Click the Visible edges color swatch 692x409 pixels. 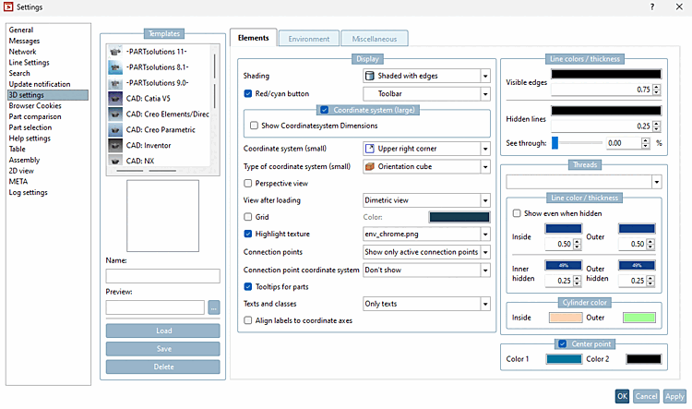(606, 74)
